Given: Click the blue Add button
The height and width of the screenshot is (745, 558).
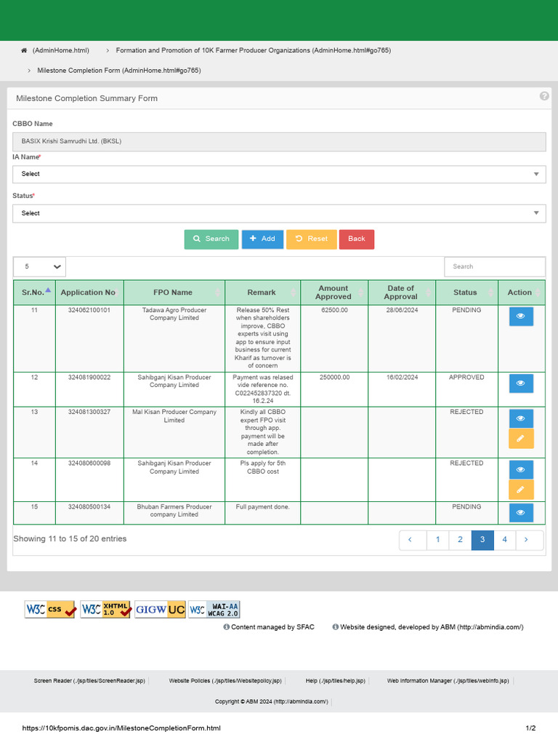Looking at the screenshot, I should click(x=262, y=239).
